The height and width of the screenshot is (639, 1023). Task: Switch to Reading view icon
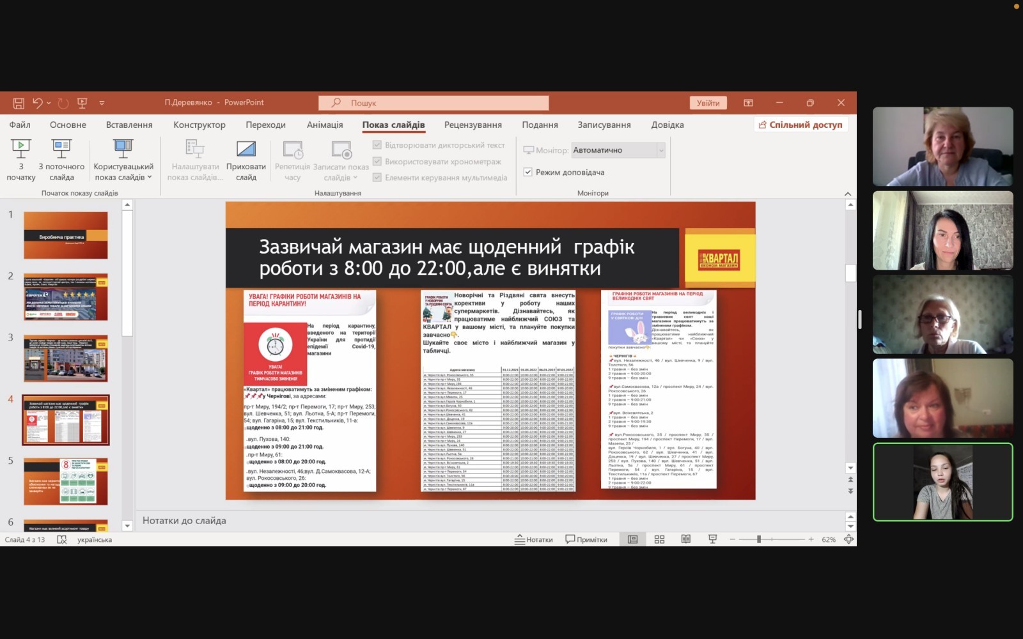click(686, 539)
